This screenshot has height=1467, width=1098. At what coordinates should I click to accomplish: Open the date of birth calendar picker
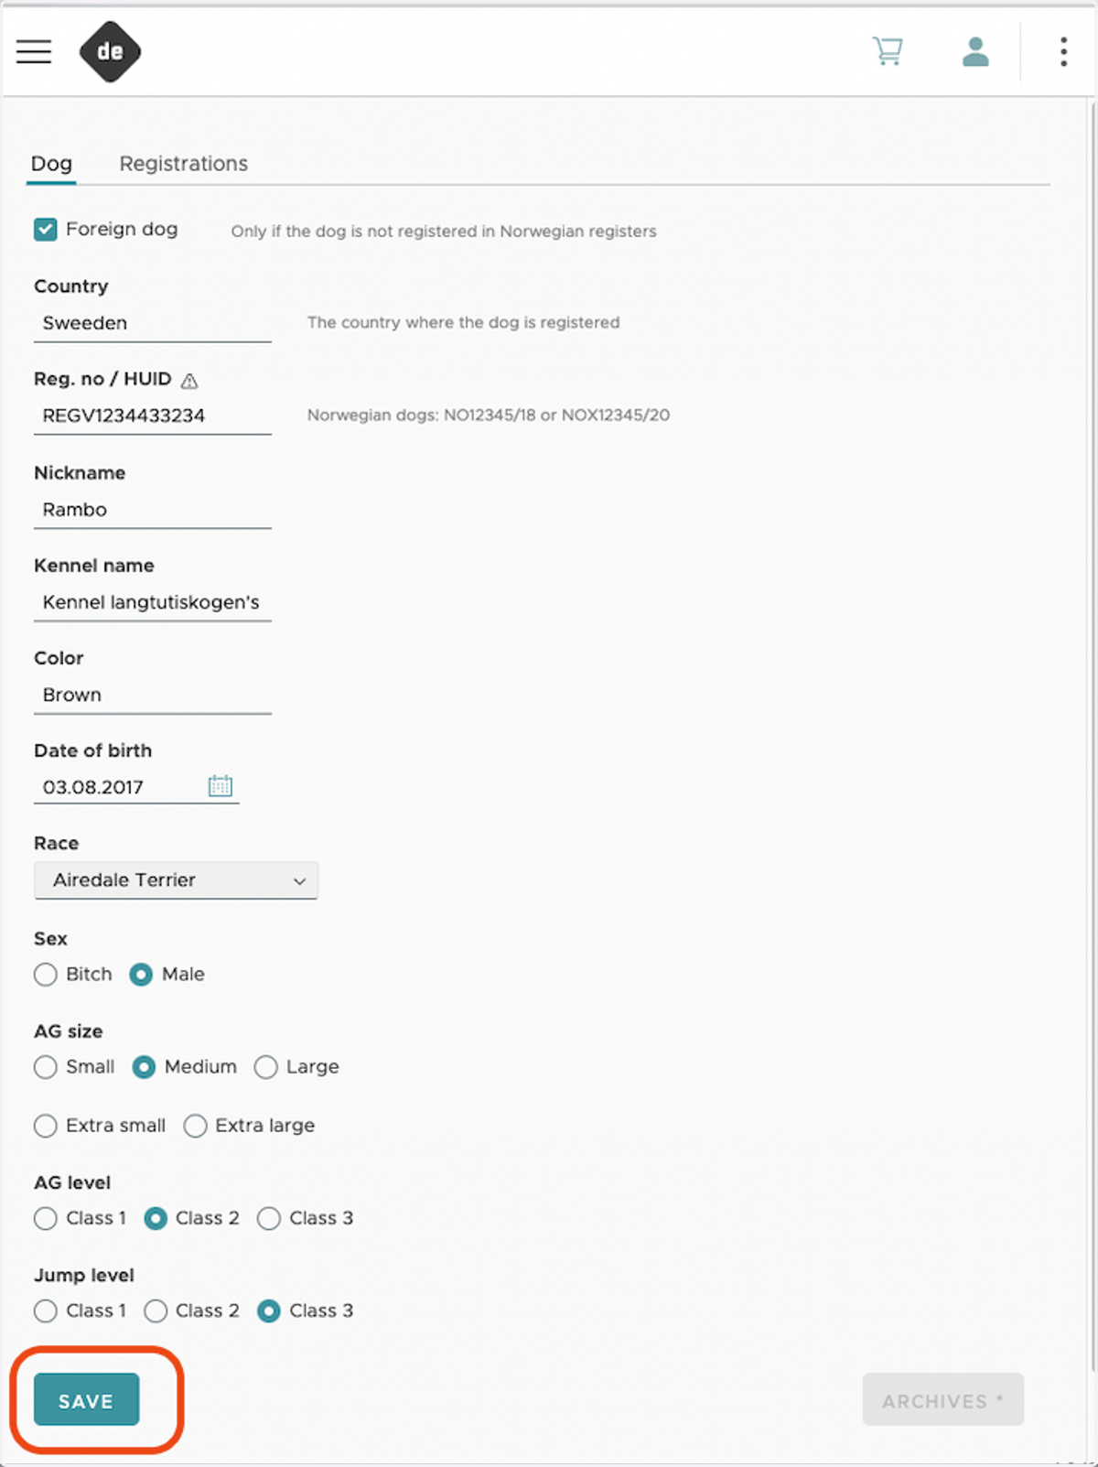click(221, 785)
